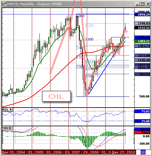The image size is (152, 156).
Task: Click the RSI 75.01 value label
Action: pos(142,111)
